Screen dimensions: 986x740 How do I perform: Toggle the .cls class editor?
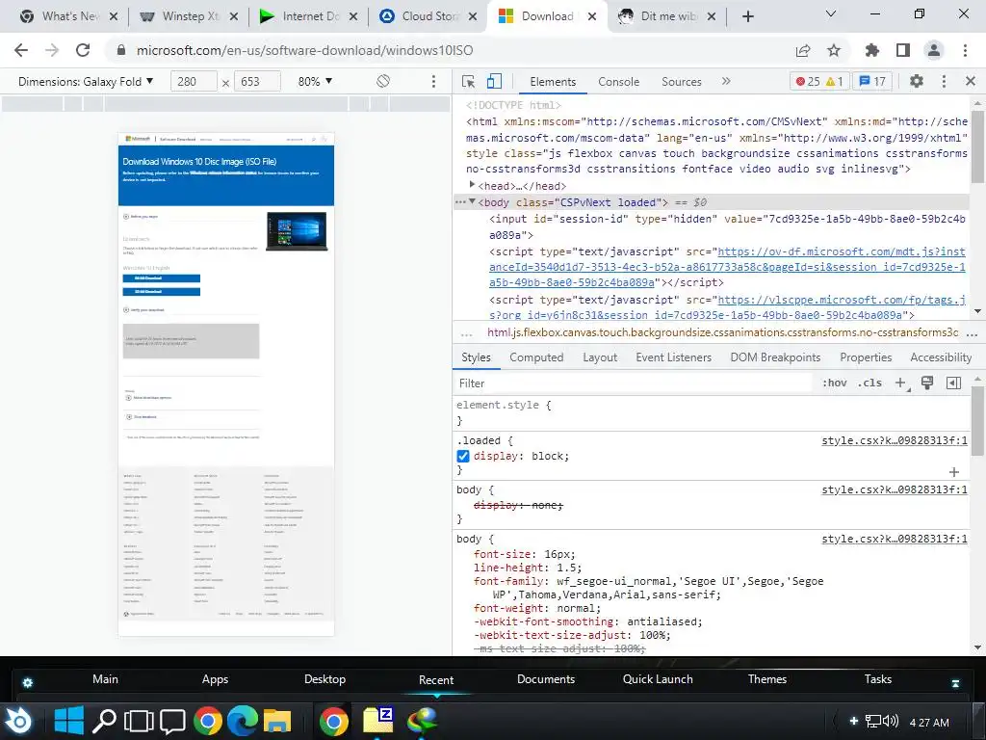tap(869, 383)
